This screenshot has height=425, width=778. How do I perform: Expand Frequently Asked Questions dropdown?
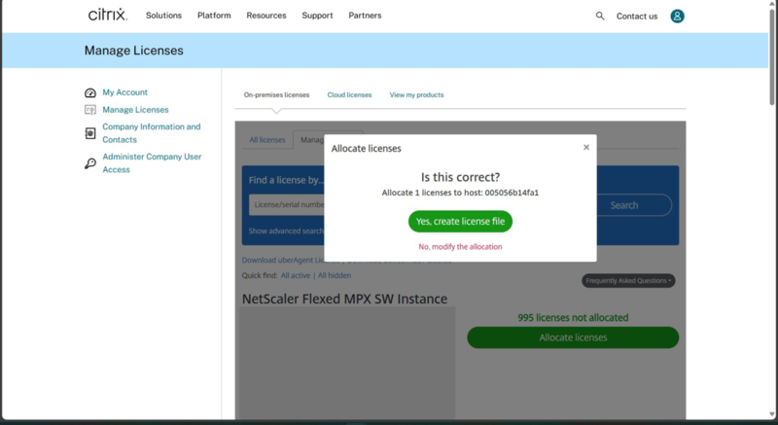coord(628,281)
